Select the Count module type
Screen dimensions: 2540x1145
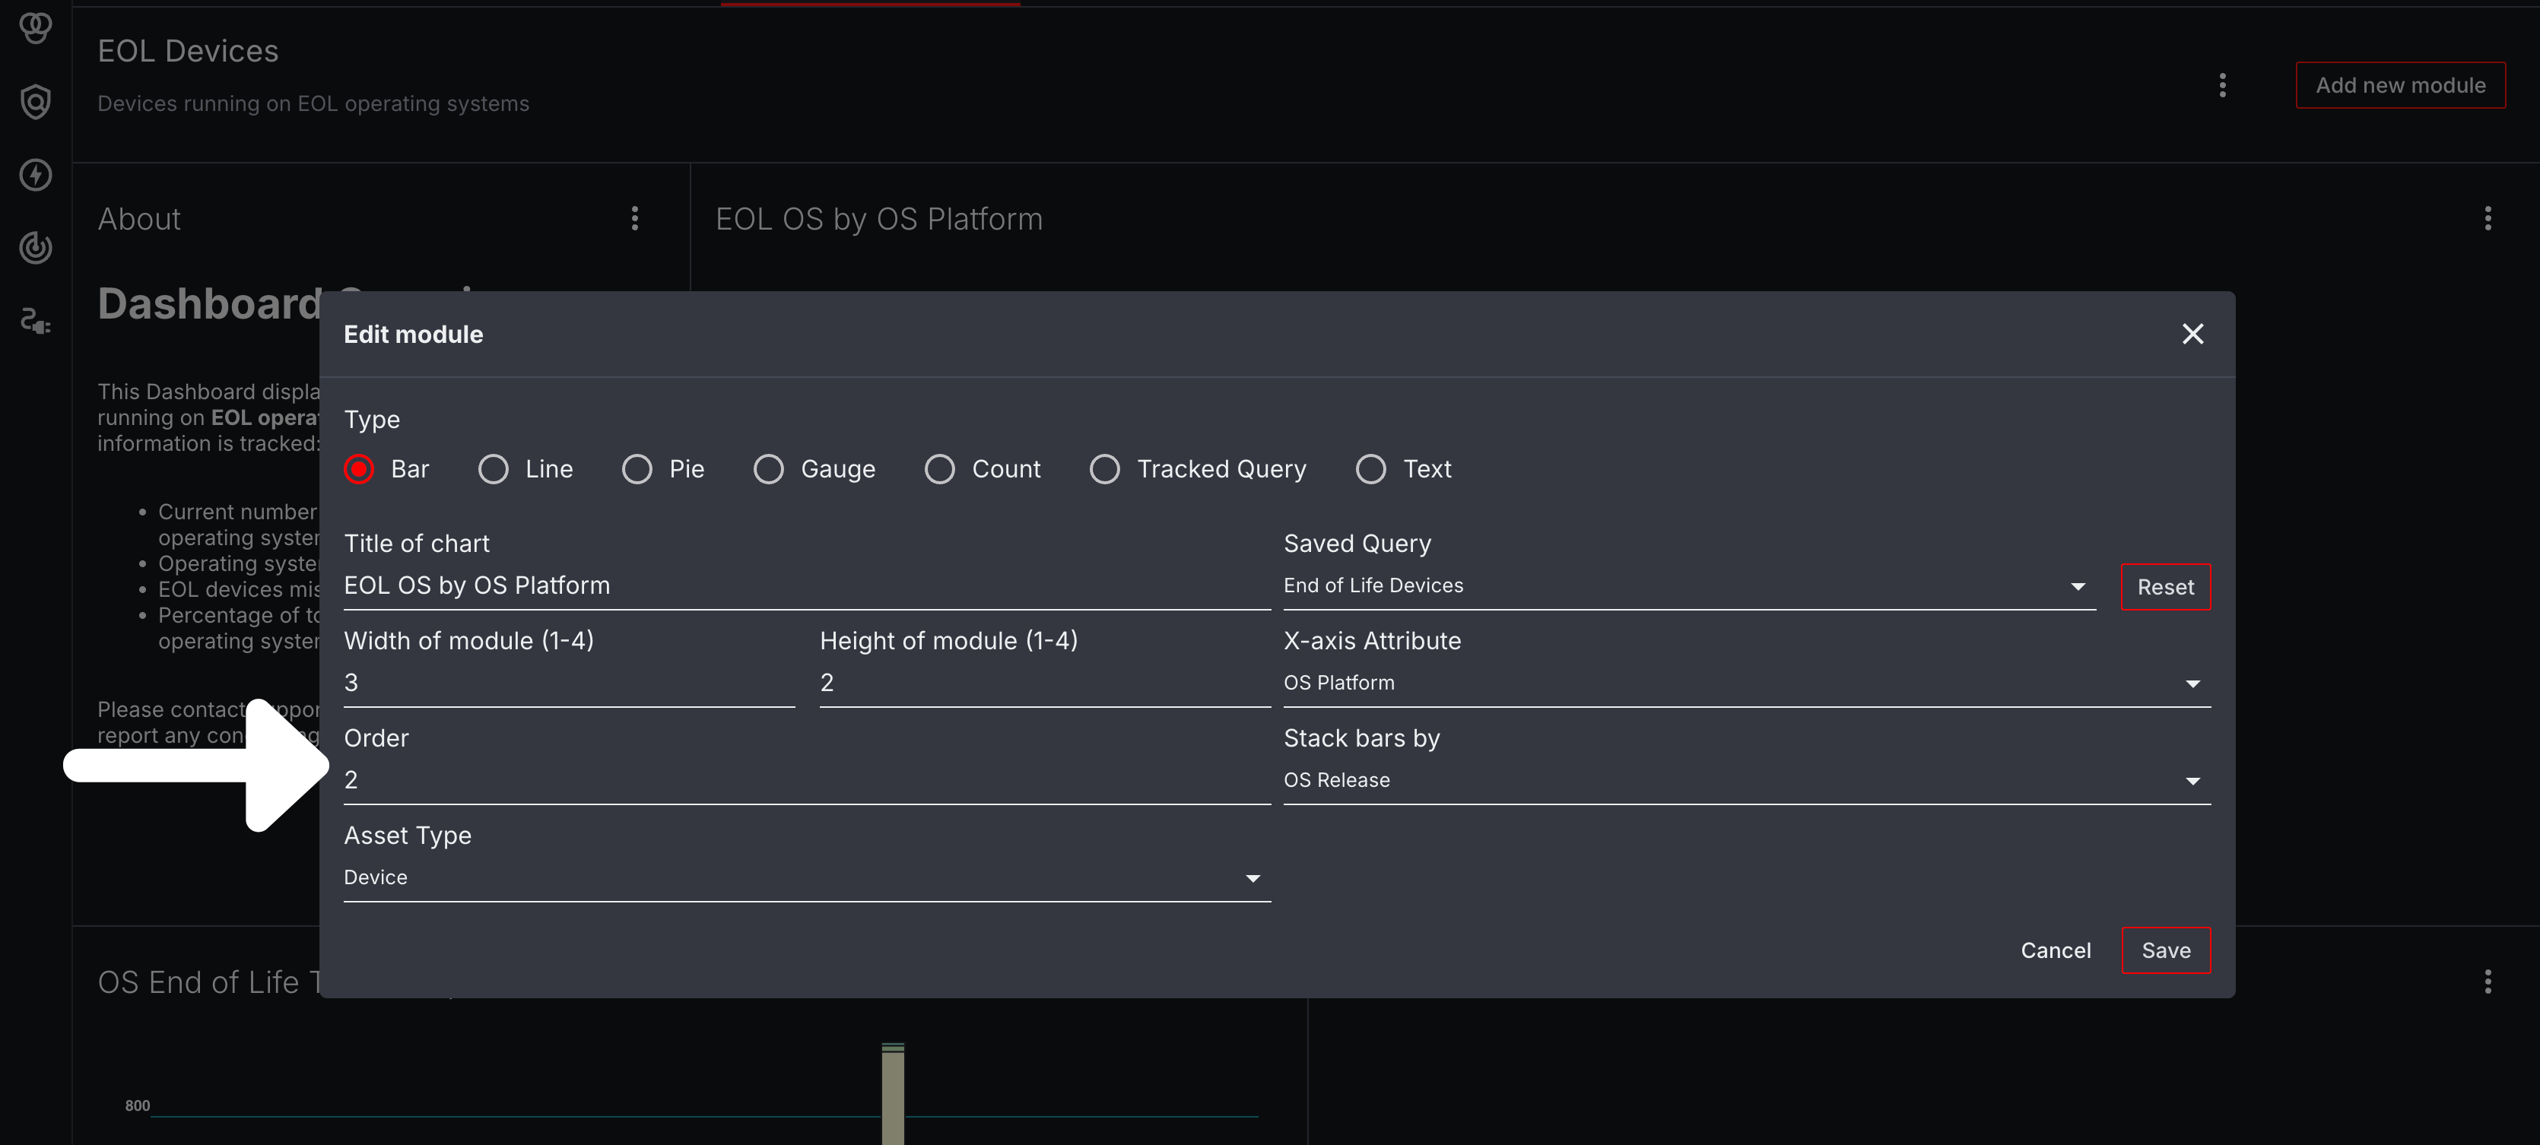[940, 469]
